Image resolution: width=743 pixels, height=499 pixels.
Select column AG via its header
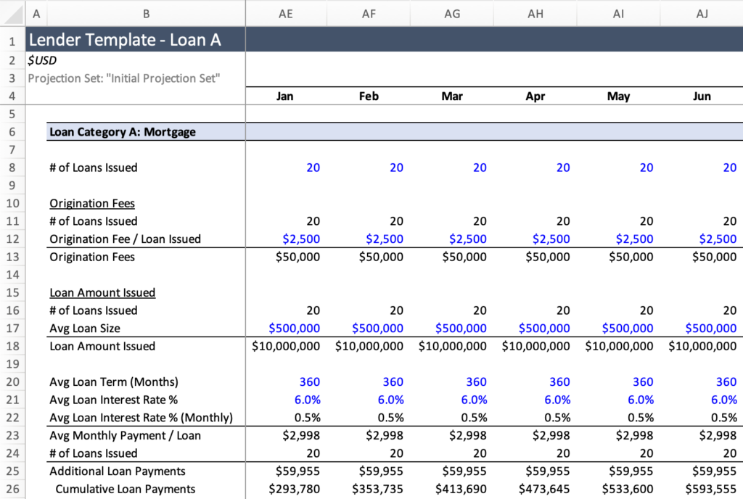pyautogui.click(x=452, y=13)
